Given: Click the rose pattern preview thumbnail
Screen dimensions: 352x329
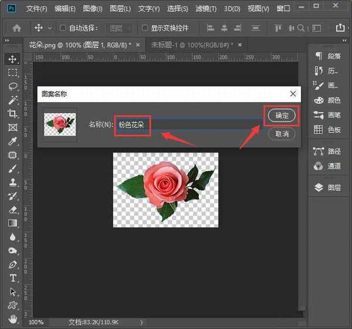Looking at the screenshot, I should 60,124.
